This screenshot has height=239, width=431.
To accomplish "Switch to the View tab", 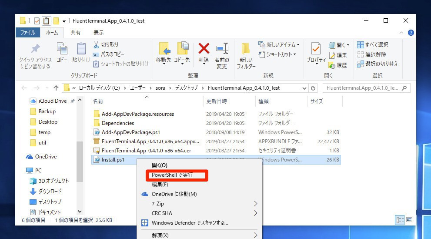I will pyautogui.click(x=98, y=33).
